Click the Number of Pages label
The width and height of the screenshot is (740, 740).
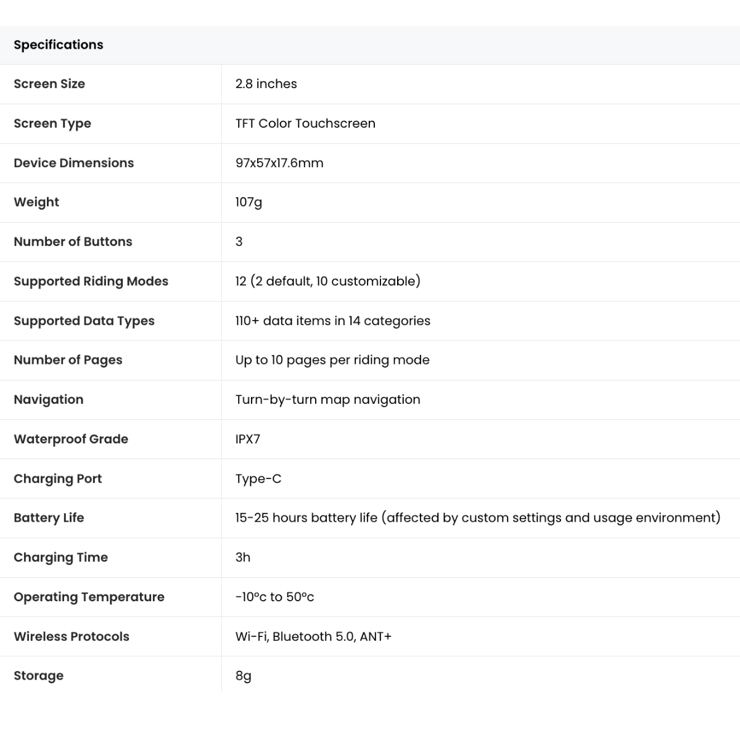click(x=68, y=360)
